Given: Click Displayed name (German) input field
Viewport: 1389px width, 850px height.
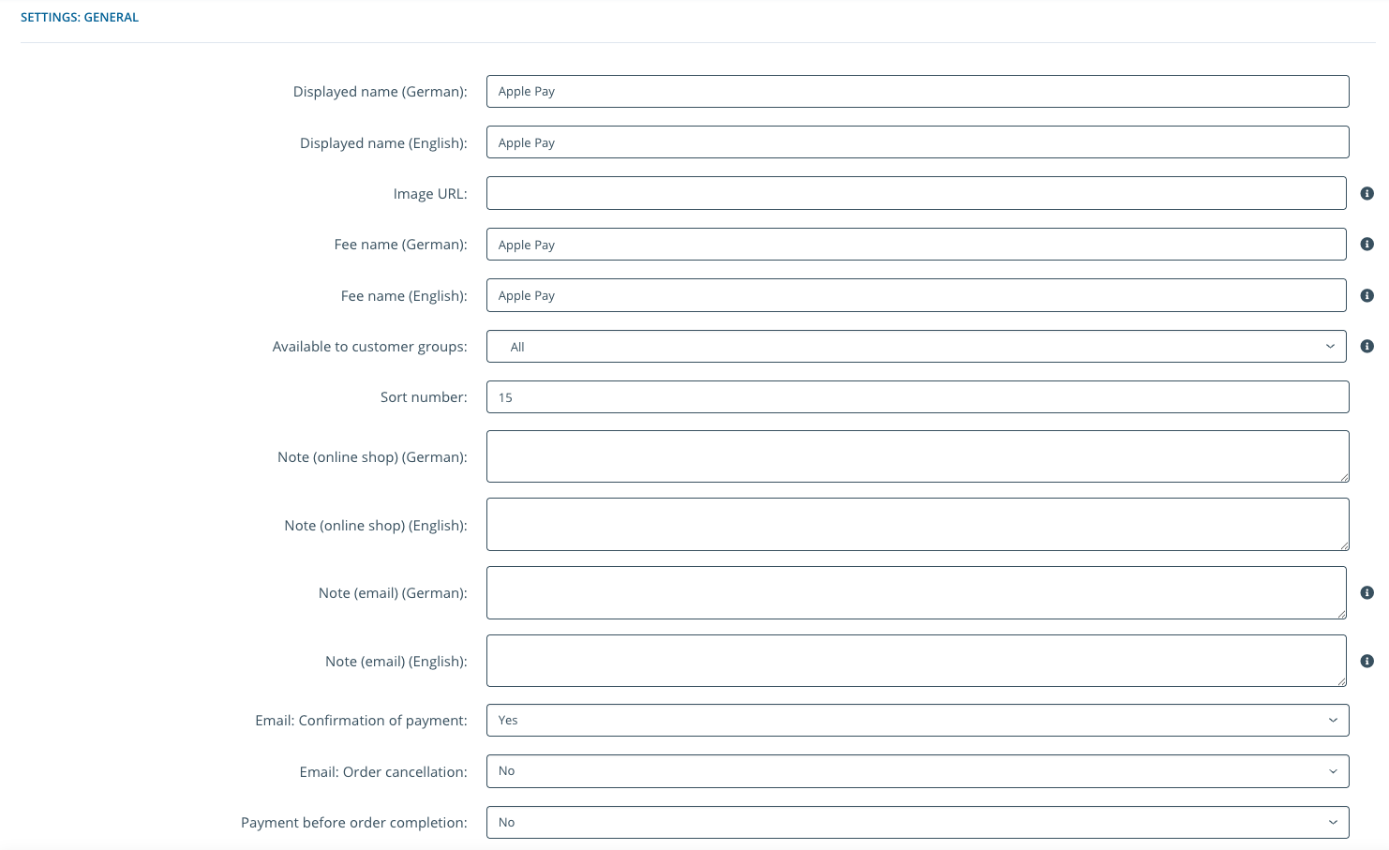Looking at the screenshot, I should tap(918, 92).
